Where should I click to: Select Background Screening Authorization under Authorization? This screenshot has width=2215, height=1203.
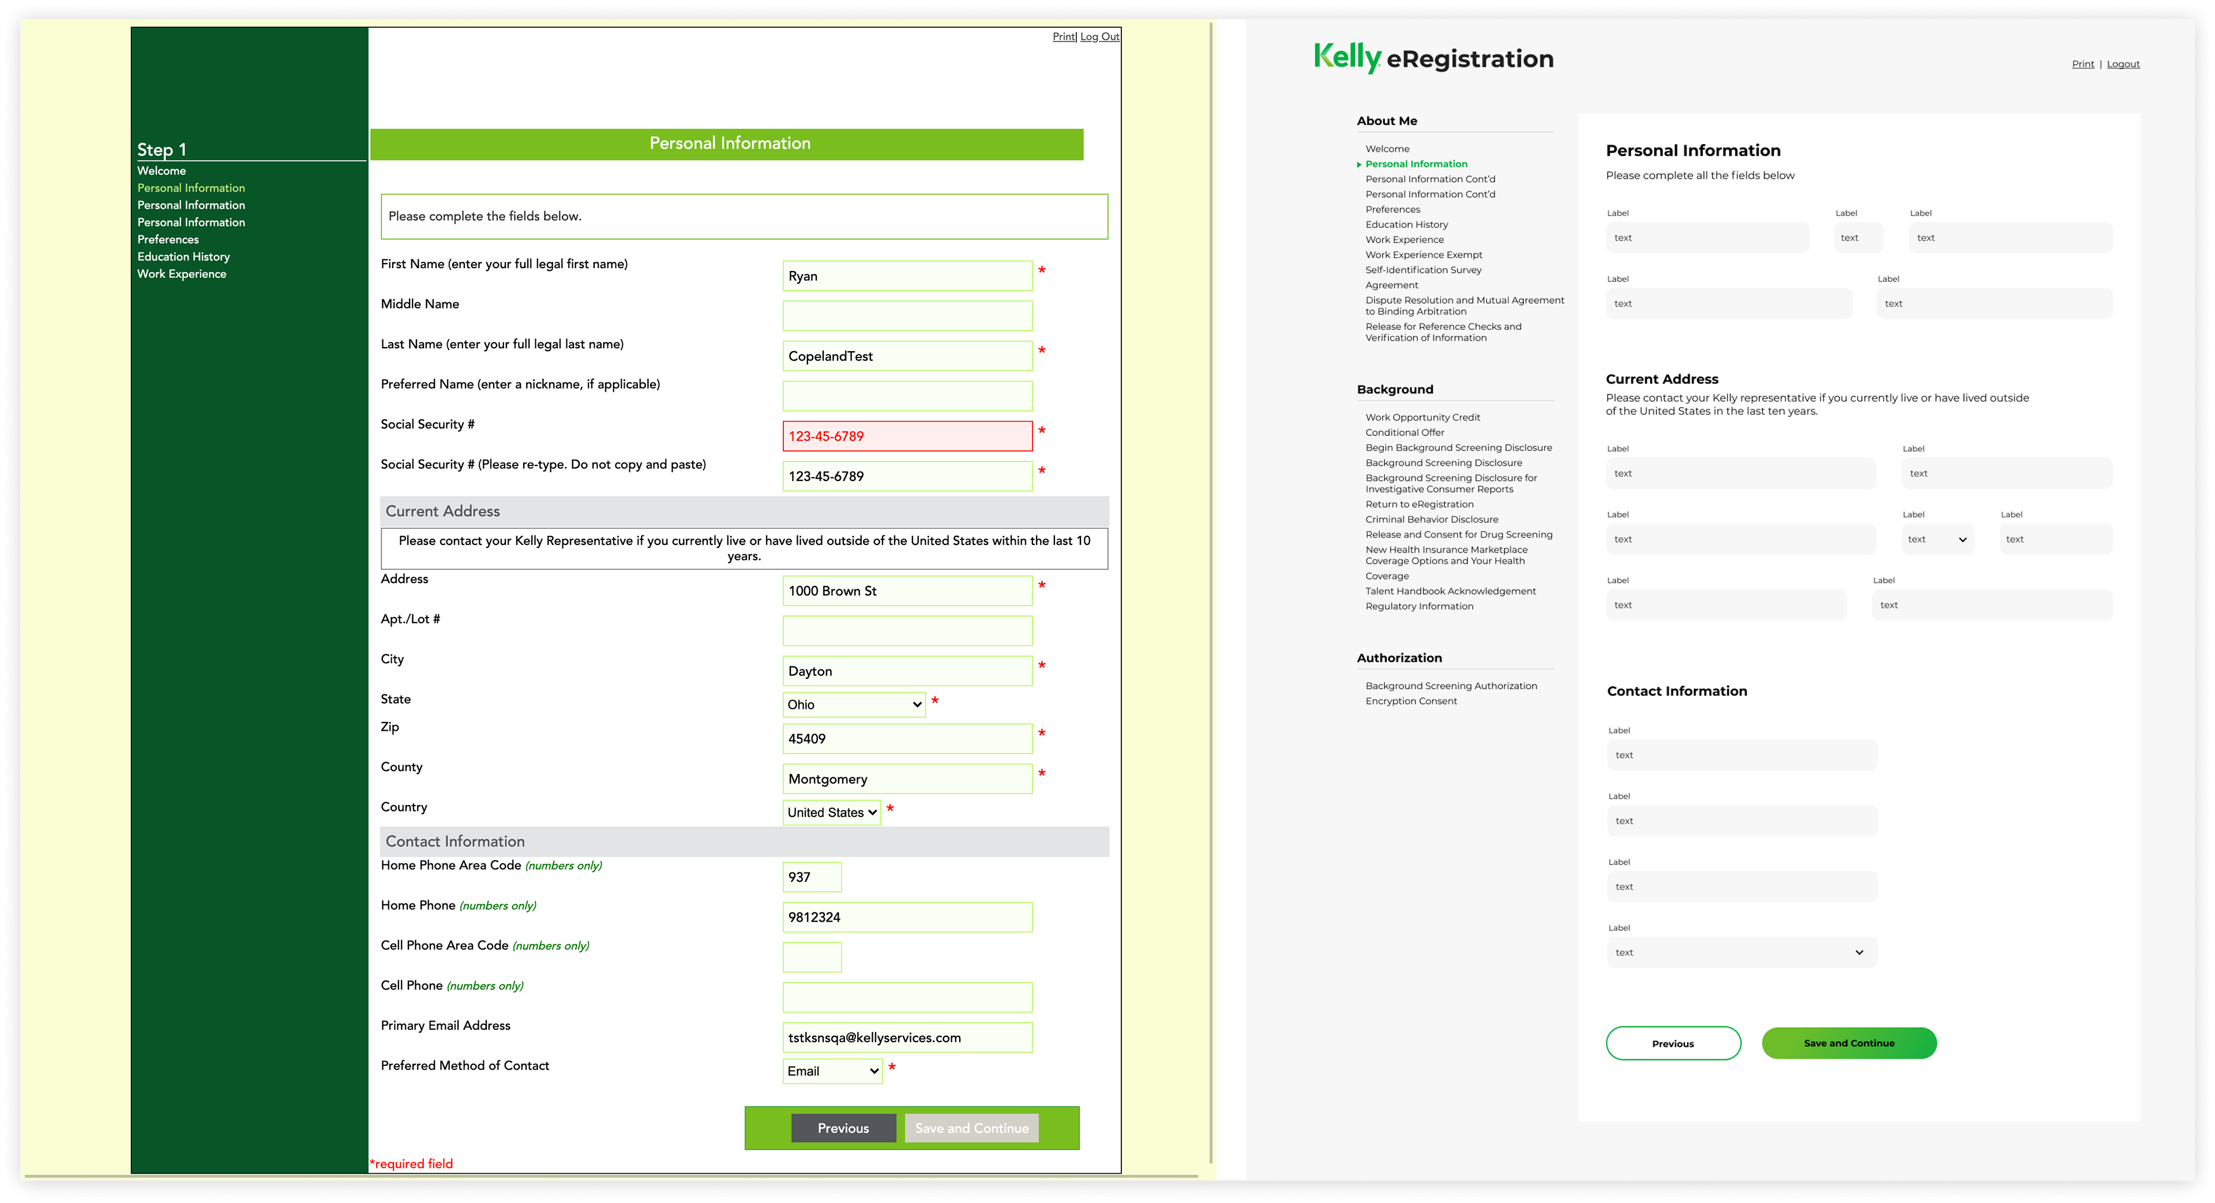pos(1451,686)
